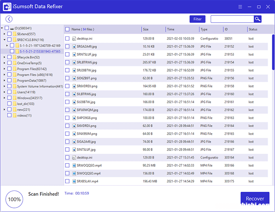Expand the Program Files (x86)(1616) node

(4, 74)
